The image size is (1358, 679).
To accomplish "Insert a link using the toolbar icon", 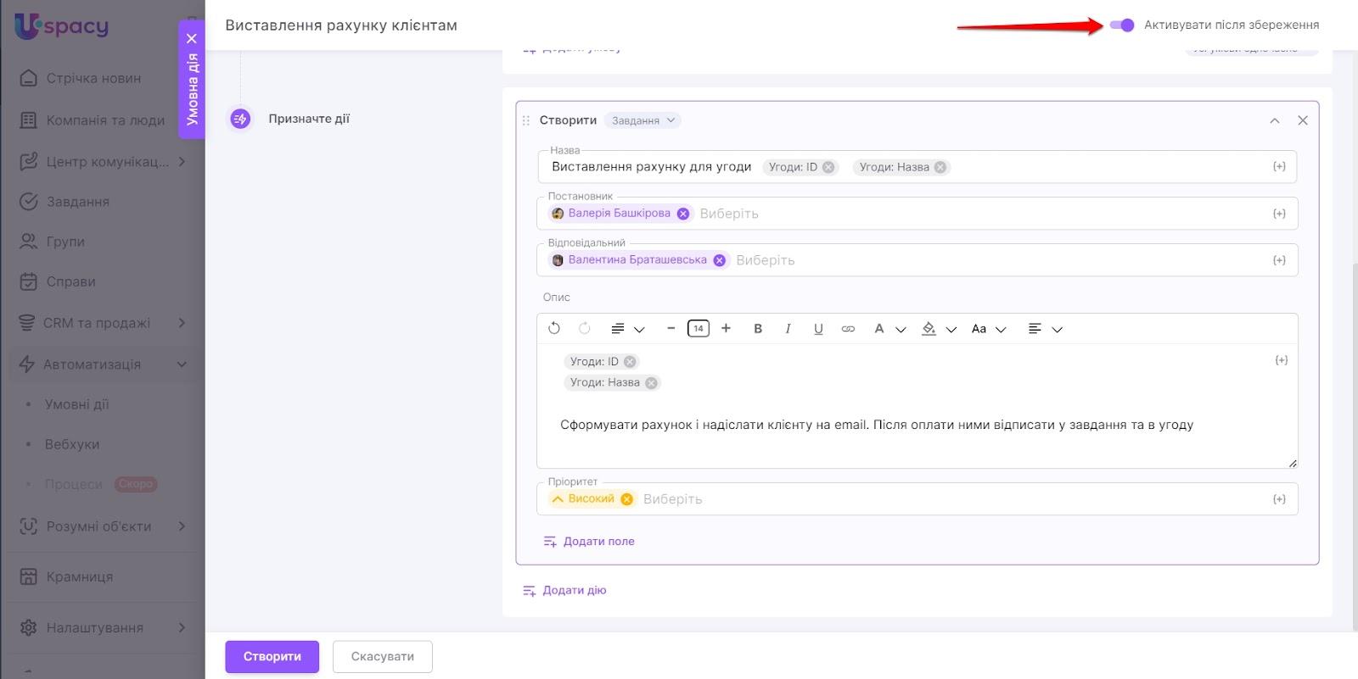I will click(848, 329).
